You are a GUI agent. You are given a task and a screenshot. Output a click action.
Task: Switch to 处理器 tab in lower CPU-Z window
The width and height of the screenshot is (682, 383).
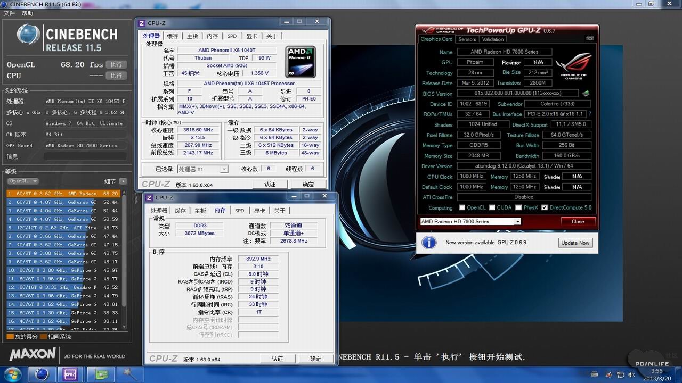coord(159,211)
